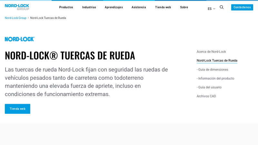Follow the Nord-Lock Group breadcrumb link

[15, 18]
